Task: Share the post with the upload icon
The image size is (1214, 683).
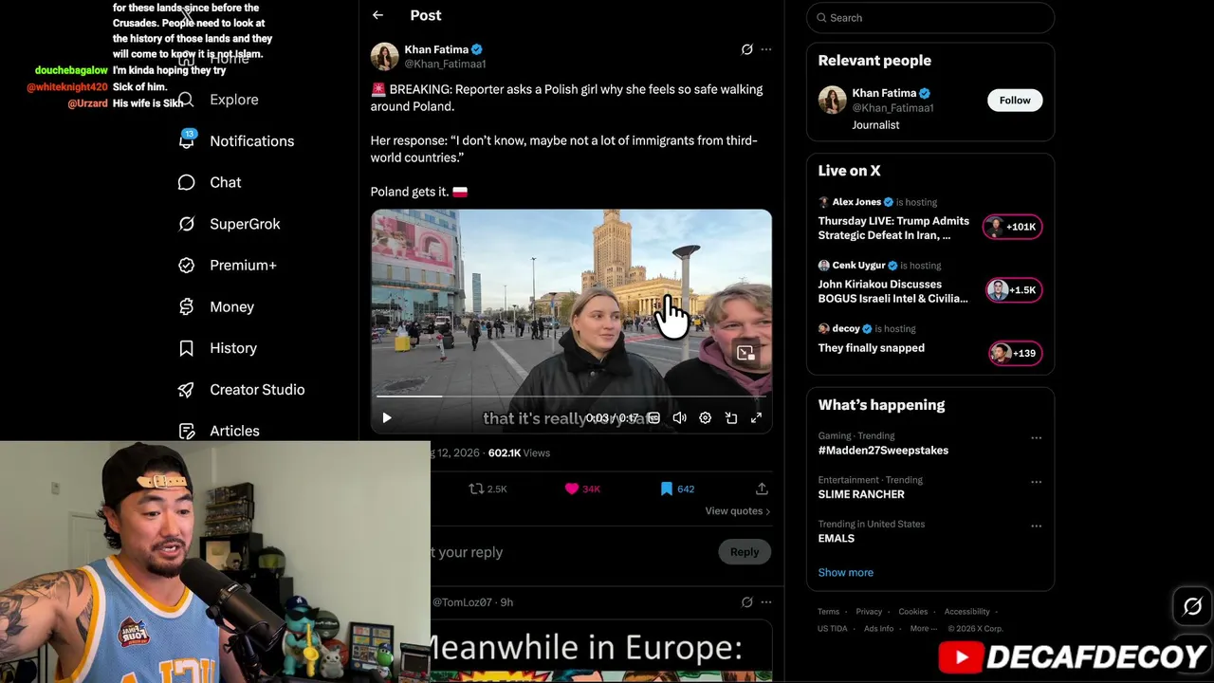Action: tap(762, 489)
